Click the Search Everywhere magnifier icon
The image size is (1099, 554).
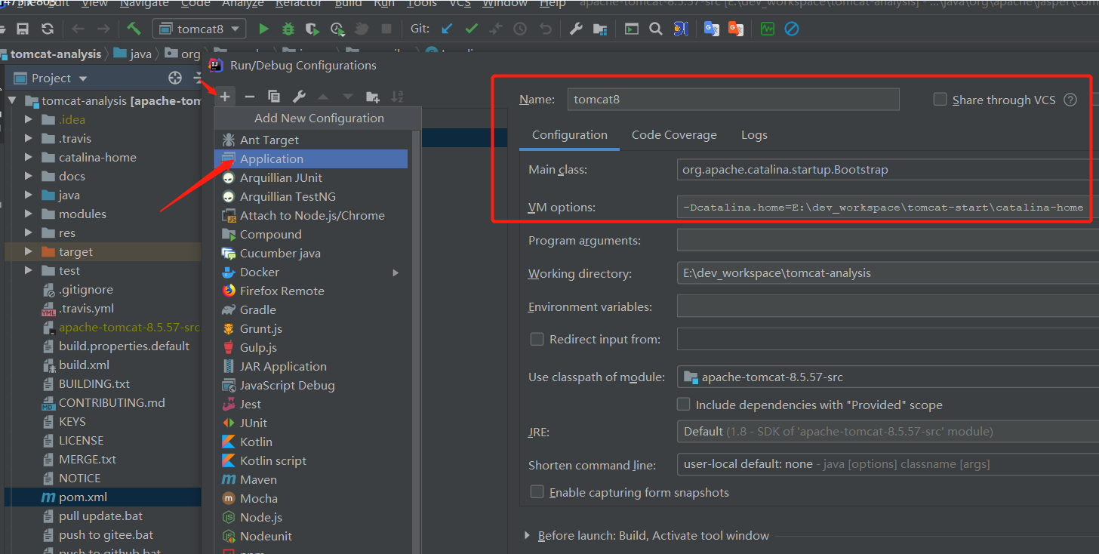[656, 29]
